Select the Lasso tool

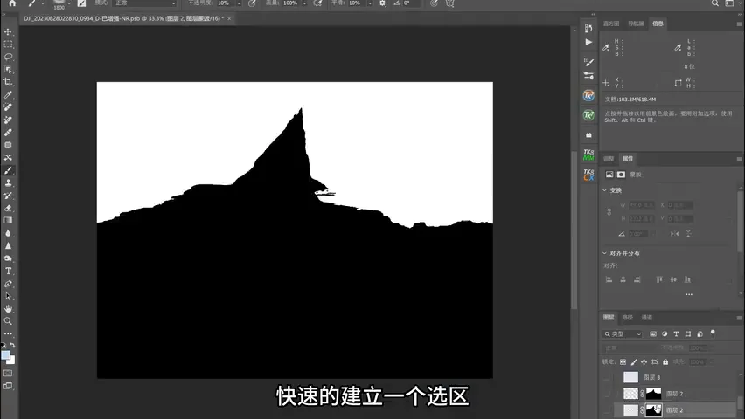[x=8, y=57]
